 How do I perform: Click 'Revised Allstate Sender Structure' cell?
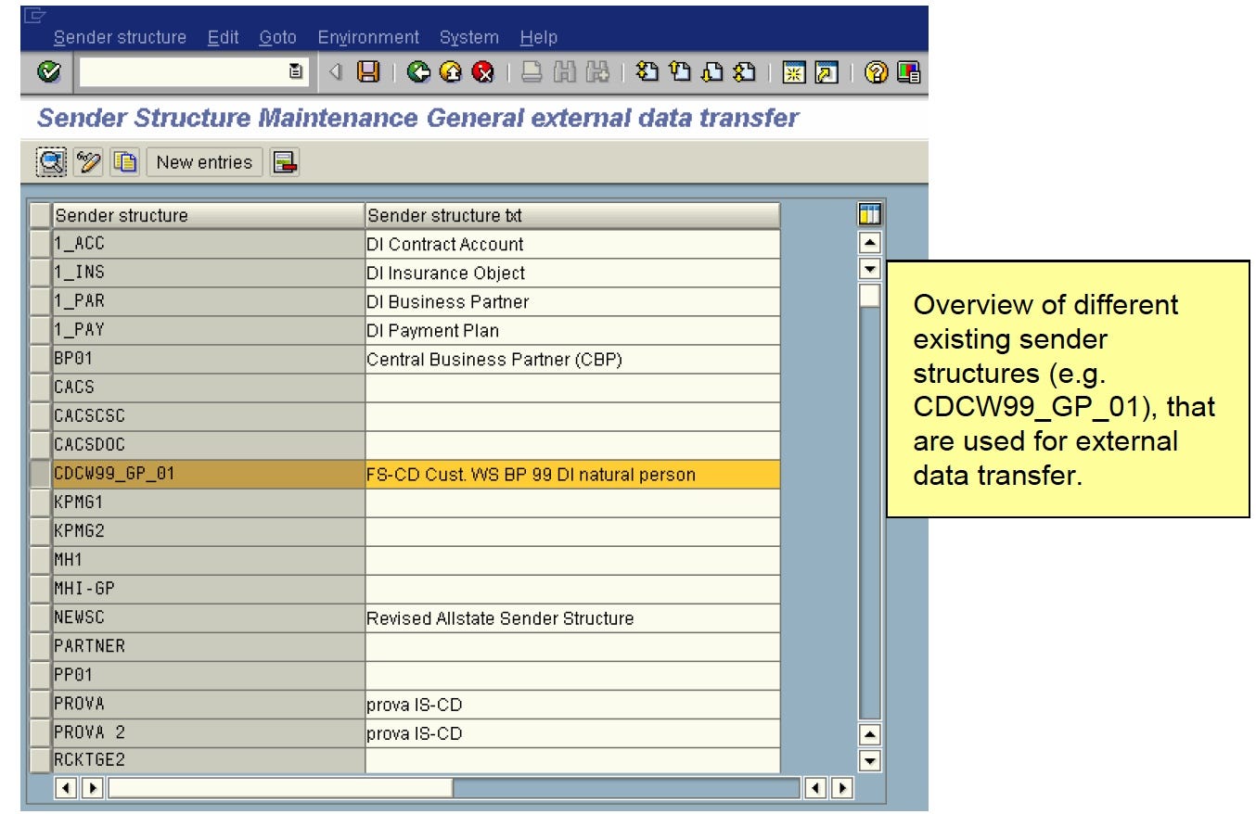click(572, 618)
